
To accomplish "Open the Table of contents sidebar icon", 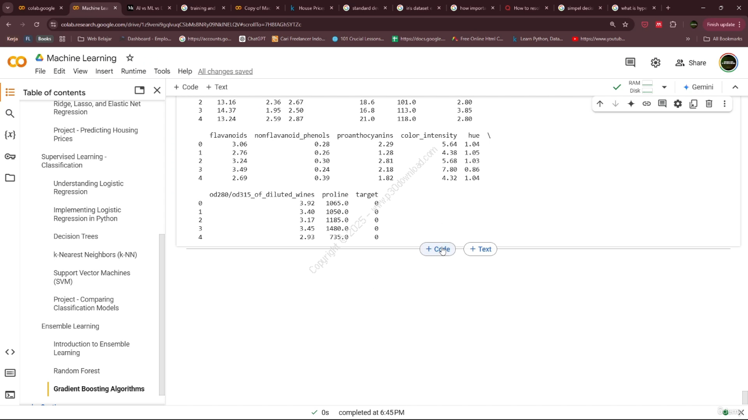I will [x=10, y=92].
